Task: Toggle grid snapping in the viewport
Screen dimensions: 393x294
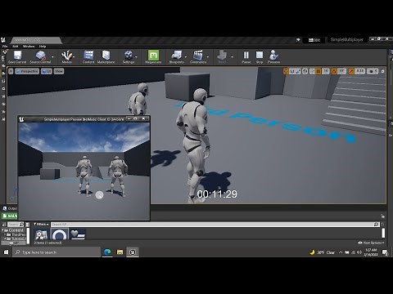Action: coord(318,71)
